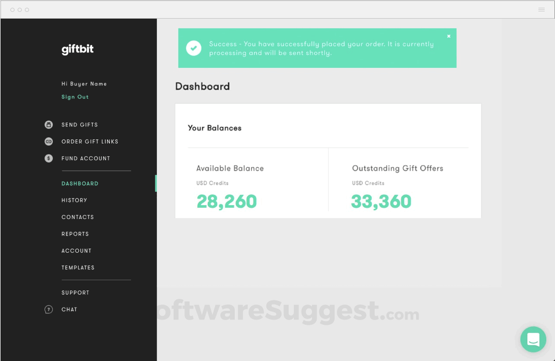Image resolution: width=555 pixels, height=361 pixels.
Task: Open the hamburger menu at top right
Action: pos(540,9)
